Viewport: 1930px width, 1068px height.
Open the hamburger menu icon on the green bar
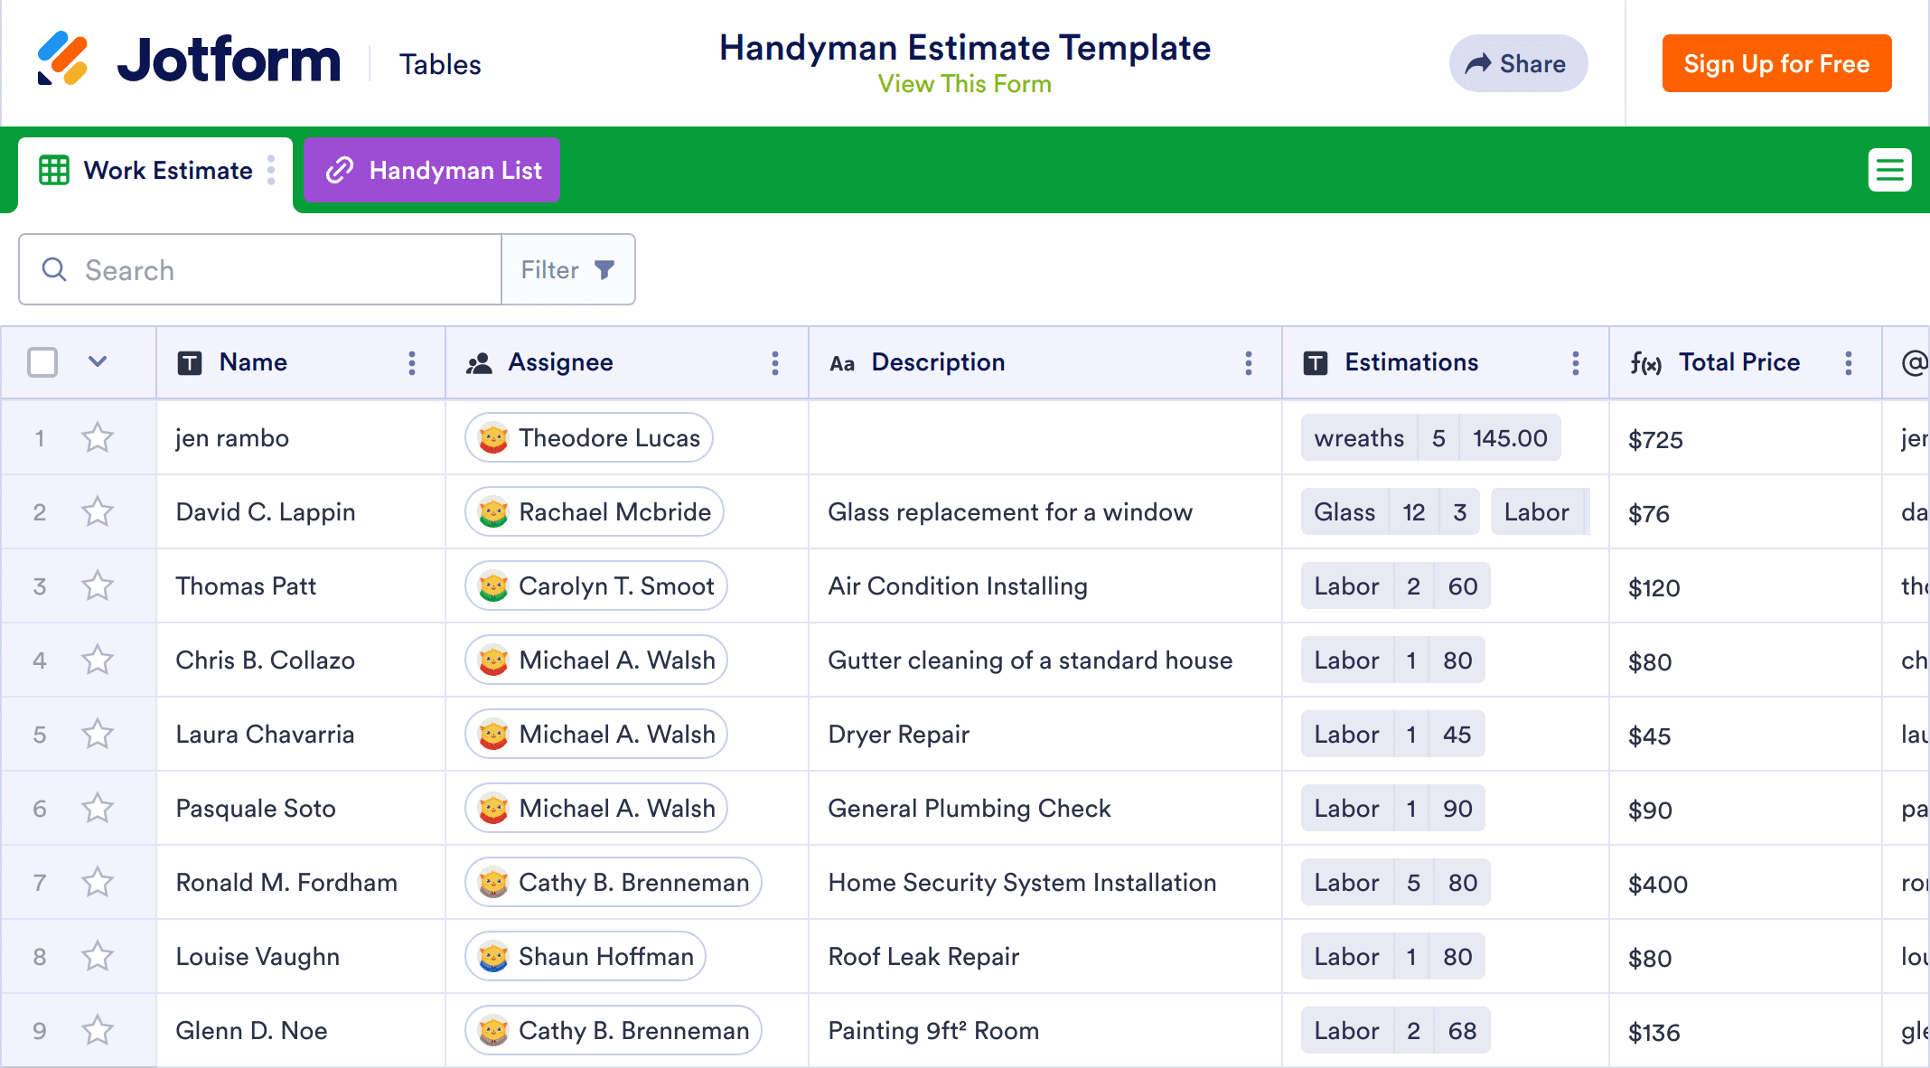pyautogui.click(x=1889, y=170)
